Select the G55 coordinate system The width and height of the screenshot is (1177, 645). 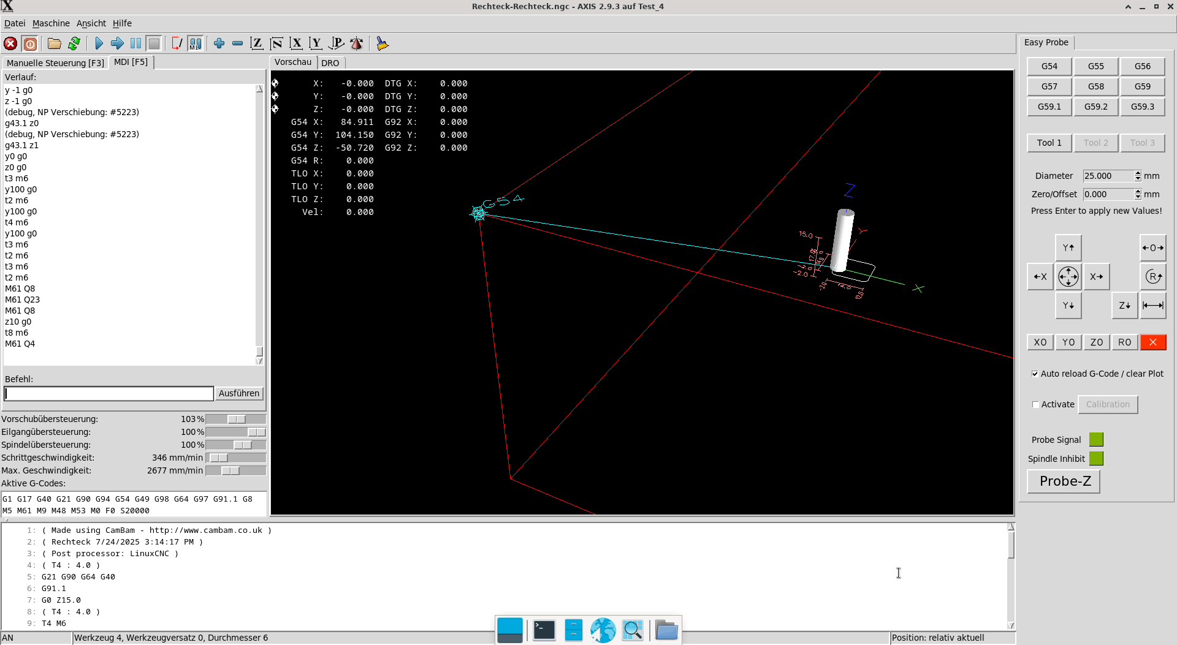[x=1096, y=66]
